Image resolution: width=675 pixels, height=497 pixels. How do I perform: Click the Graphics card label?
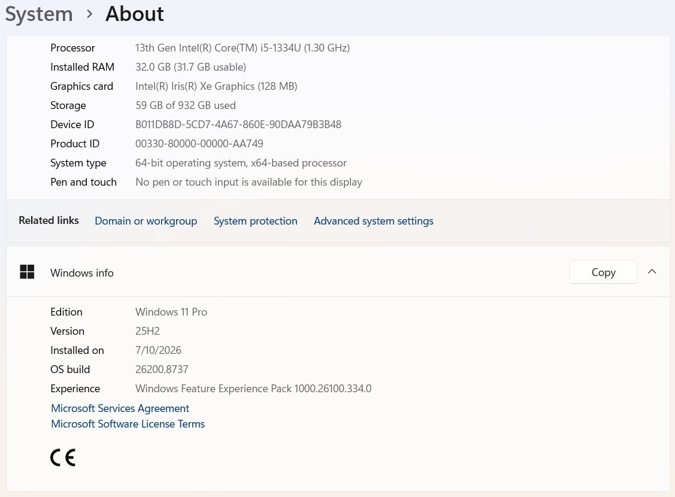click(82, 86)
